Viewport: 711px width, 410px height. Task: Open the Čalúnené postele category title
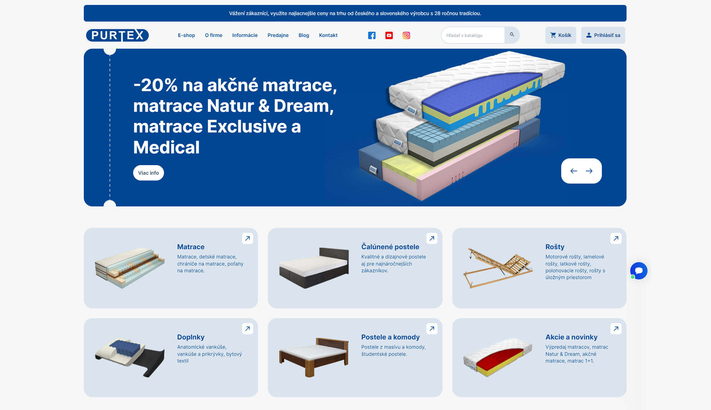coord(390,247)
